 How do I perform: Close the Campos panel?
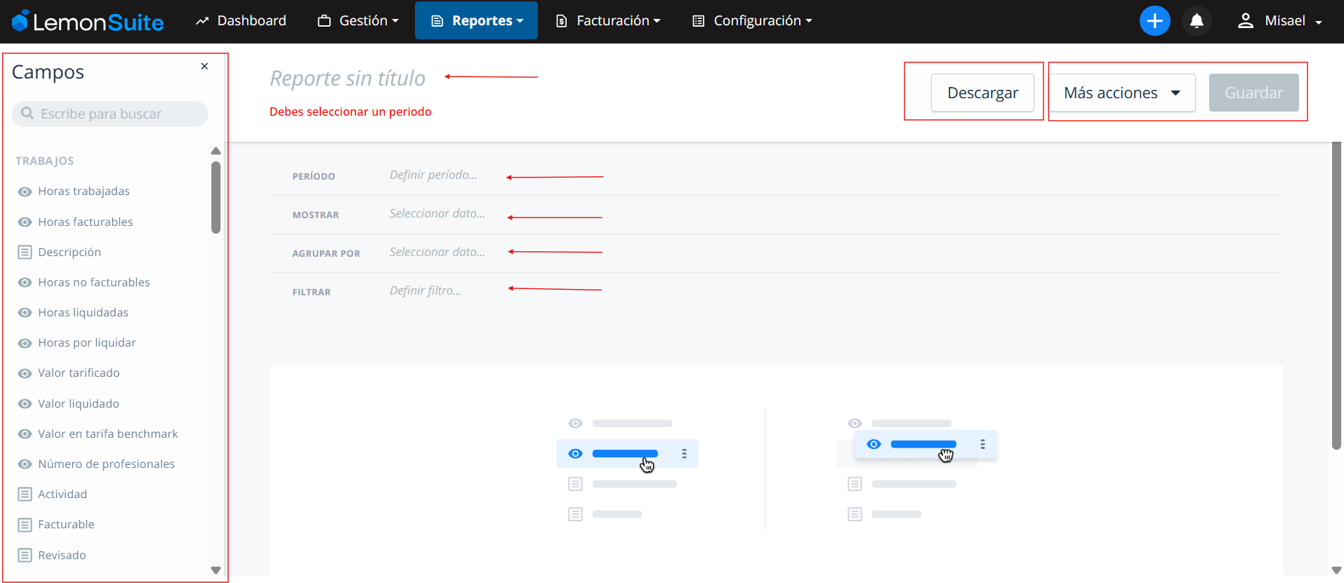click(x=204, y=66)
